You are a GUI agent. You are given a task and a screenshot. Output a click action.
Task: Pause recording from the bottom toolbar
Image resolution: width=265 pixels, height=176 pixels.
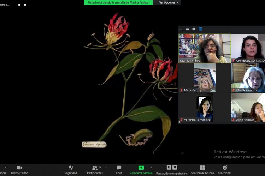[x=169, y=167]
